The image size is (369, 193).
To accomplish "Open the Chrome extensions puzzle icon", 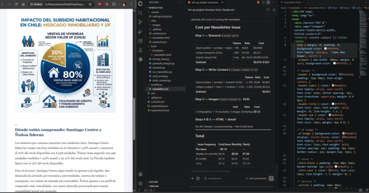I will point(114,4).
